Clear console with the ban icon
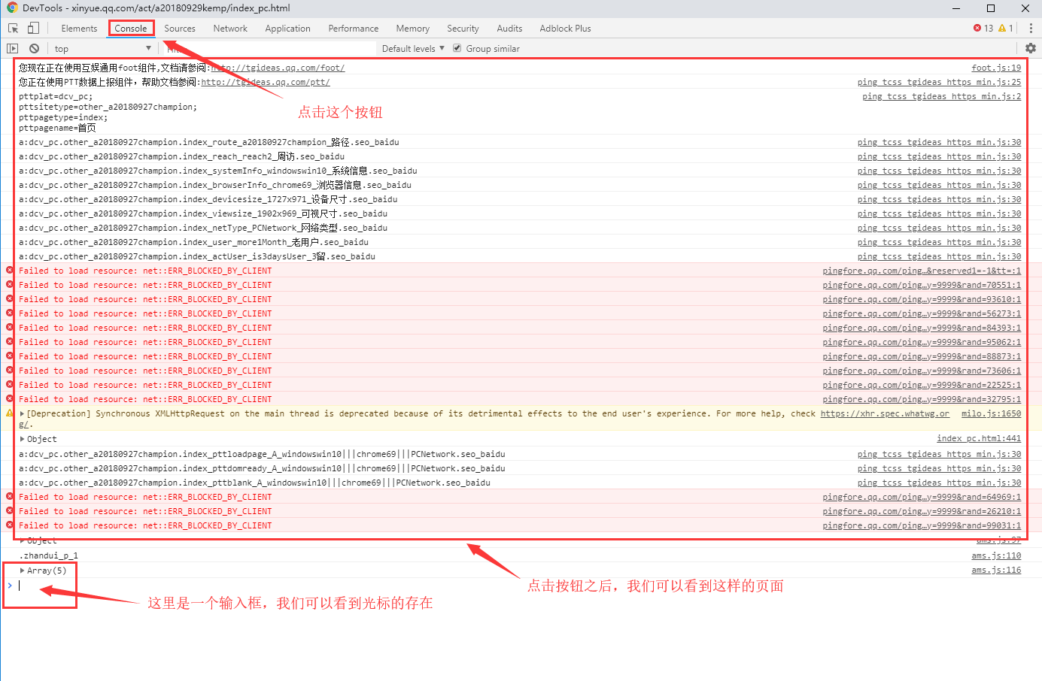This screenshot has width=1042, height=681. point(34,48)
